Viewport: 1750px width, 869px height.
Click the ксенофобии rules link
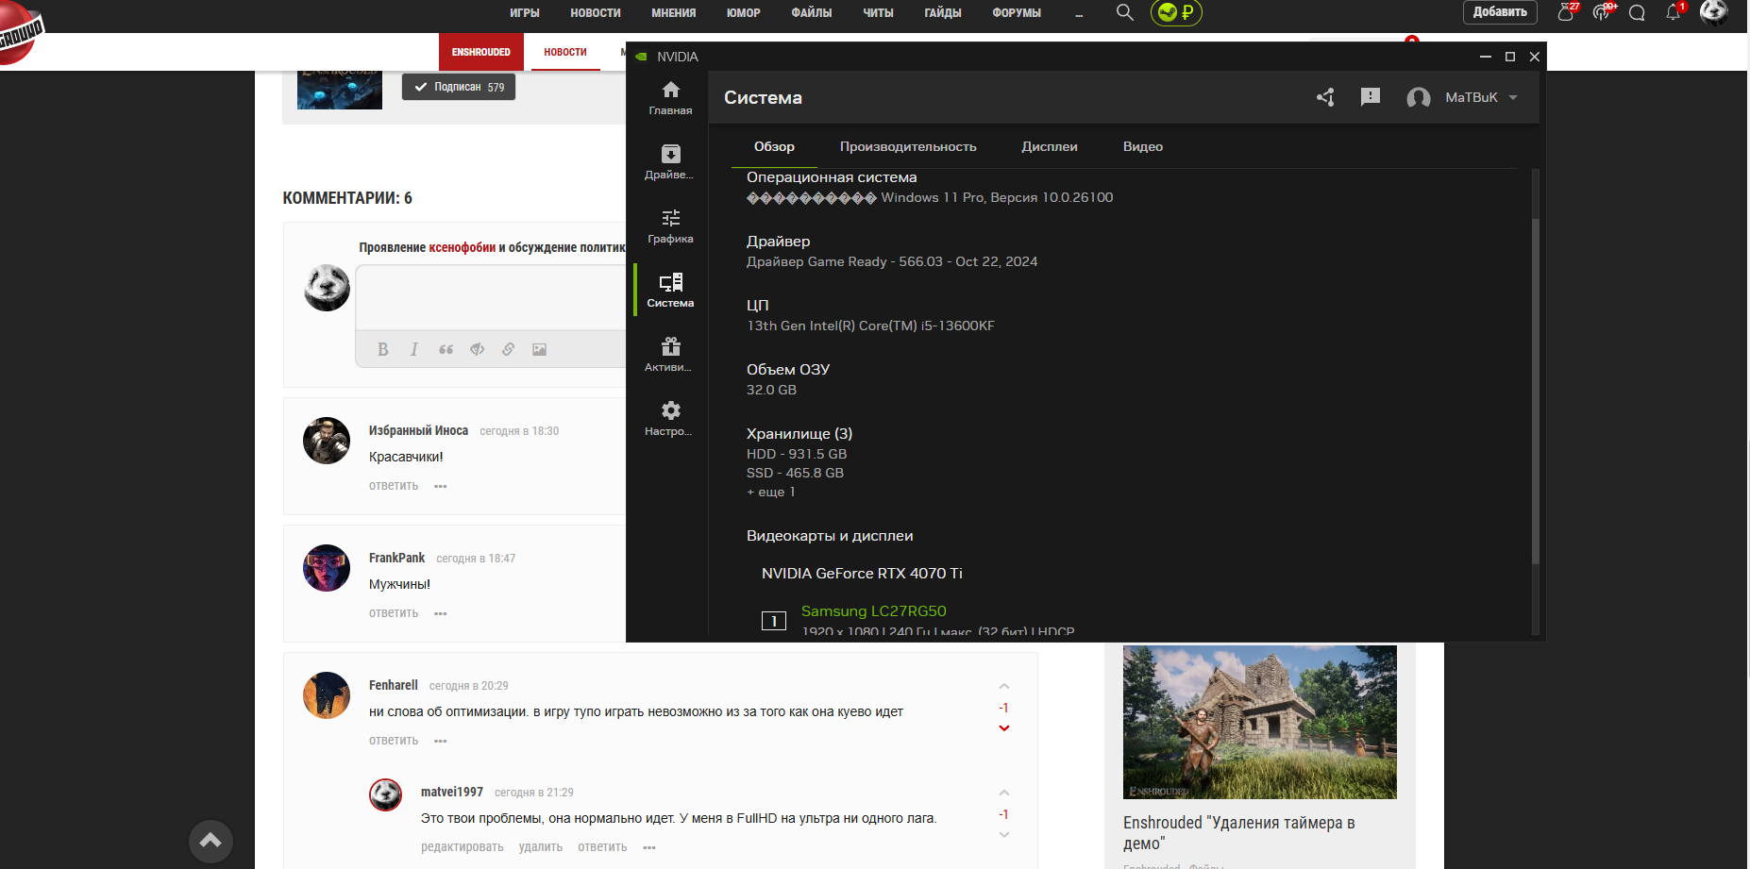(x=463, y=247)
